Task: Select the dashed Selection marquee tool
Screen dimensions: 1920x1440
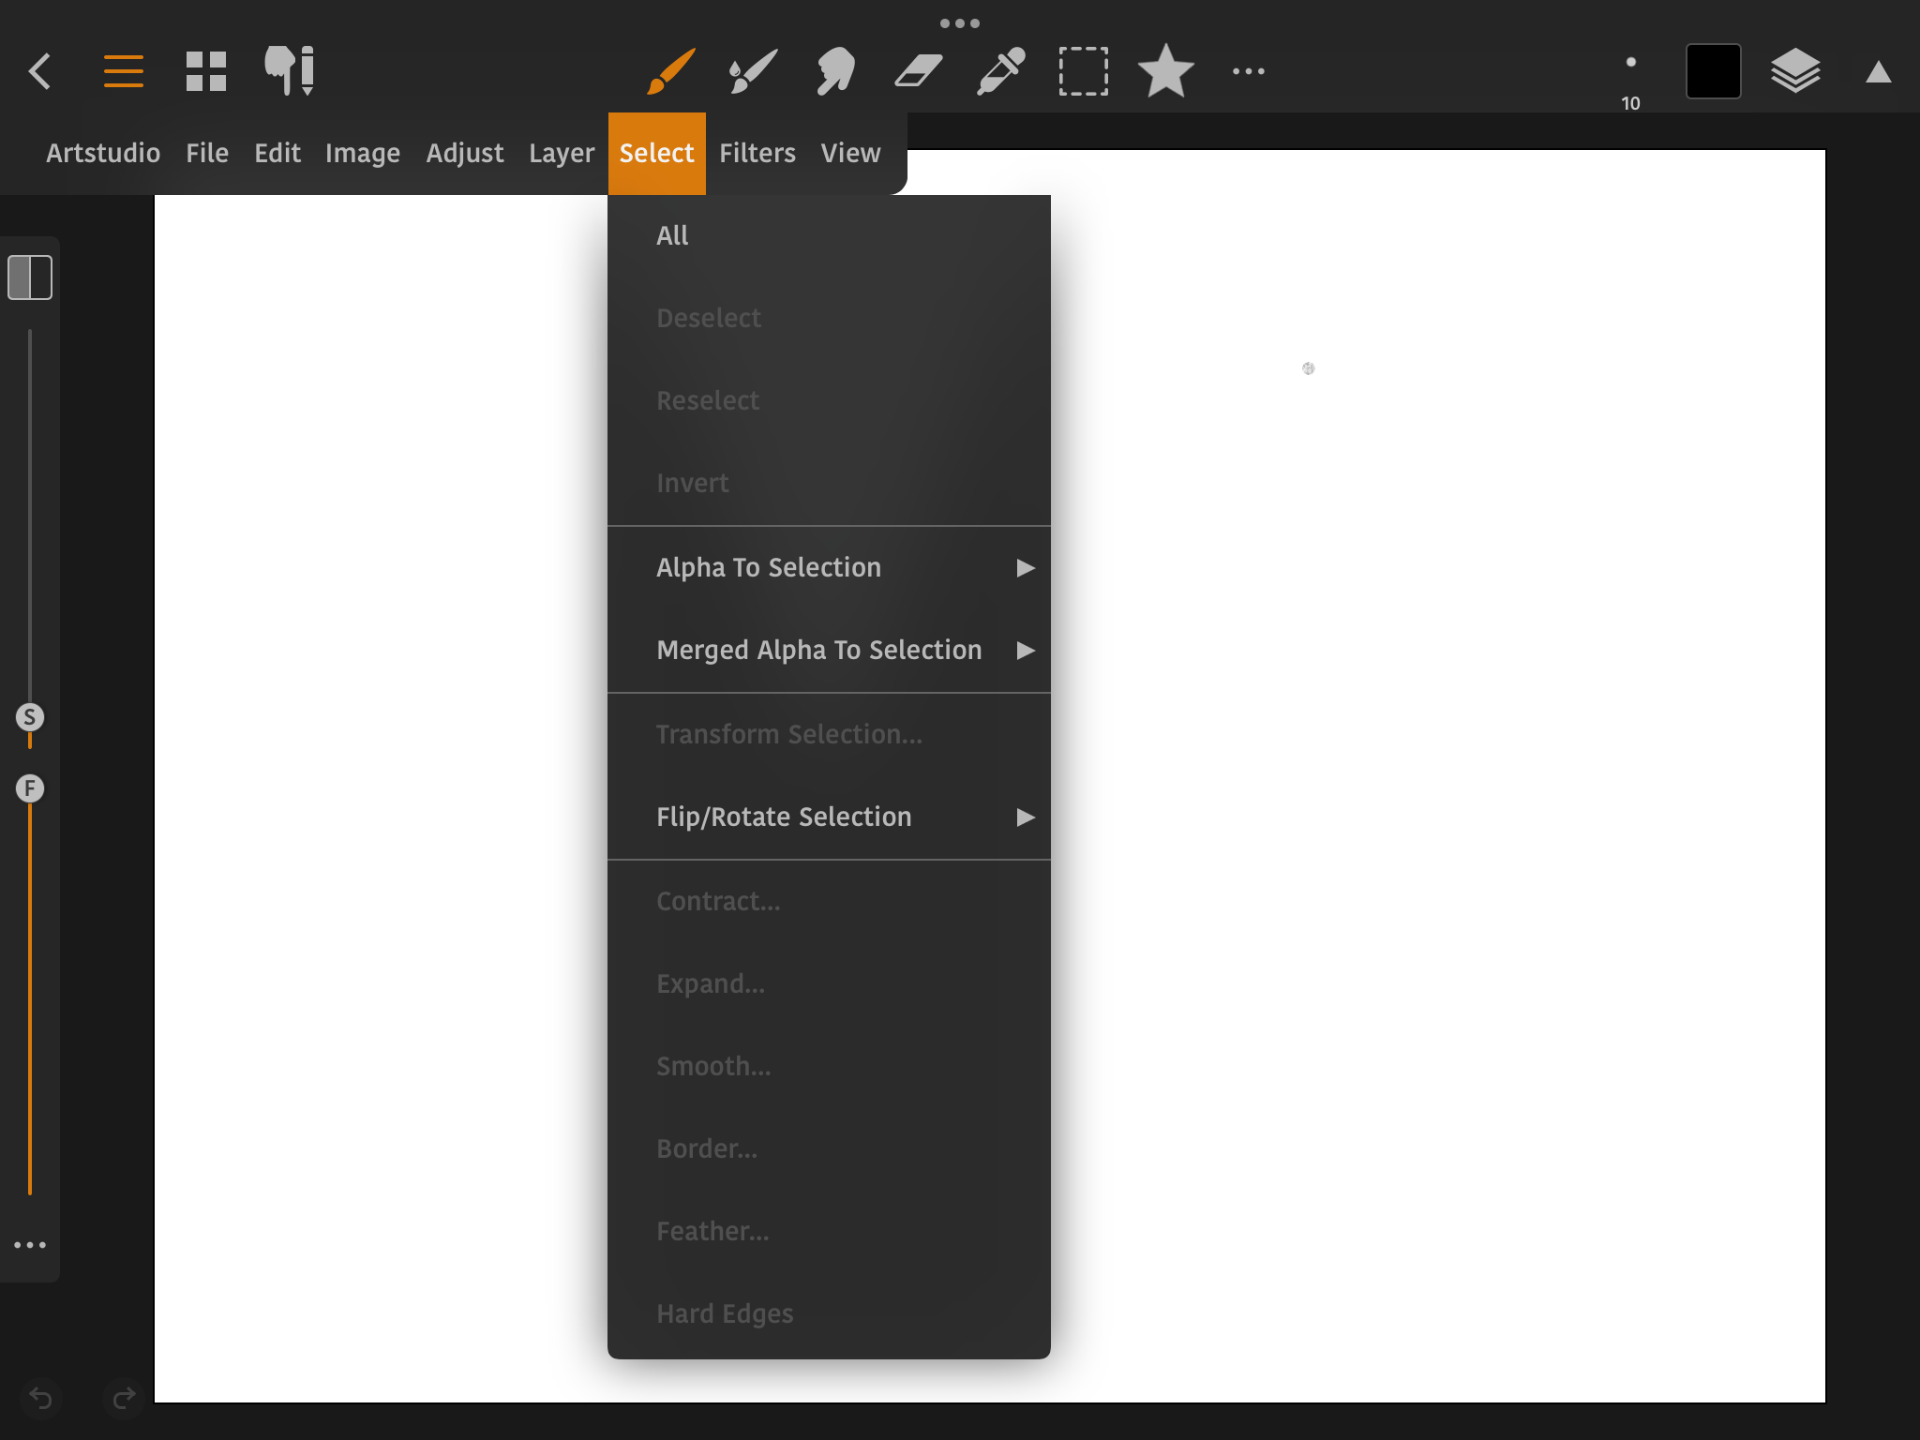Action: (x=1083, y=71)
